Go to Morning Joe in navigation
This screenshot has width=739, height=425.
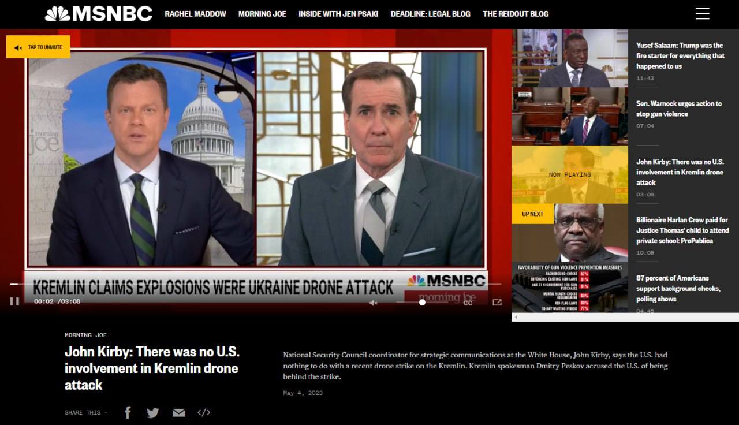[x=262, y=14]
